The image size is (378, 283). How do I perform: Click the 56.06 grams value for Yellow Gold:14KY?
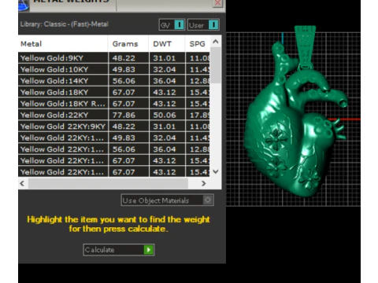pyautogui.click(x=124, y=81)
